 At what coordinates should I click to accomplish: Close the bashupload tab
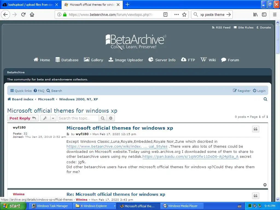[x=57, y=5]
